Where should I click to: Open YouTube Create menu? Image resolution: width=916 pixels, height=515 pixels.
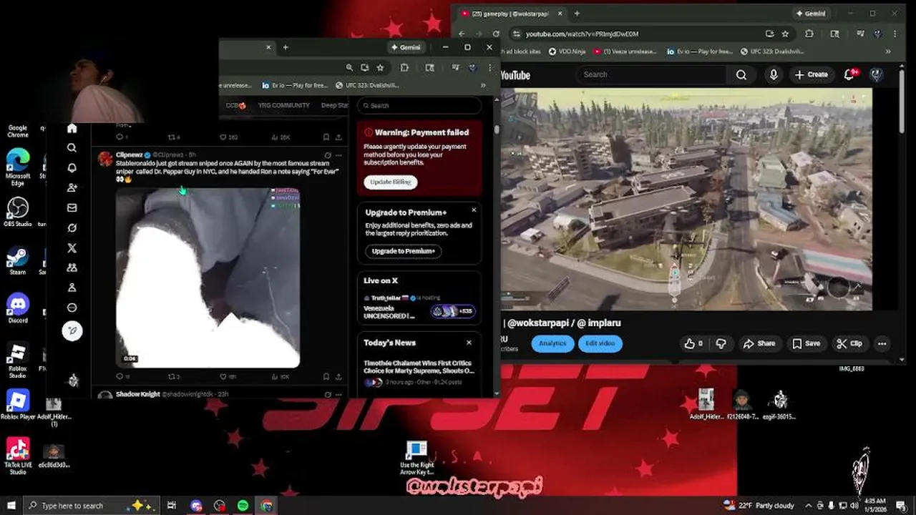pyautogui.click(x=811, y=74)
